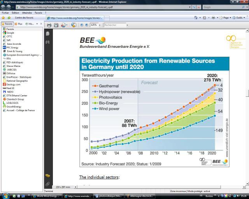Click the binoculars search icon in PDF sidebar
Image resolution: width=249 pixels, height=199 pixels.
(x=47, y=42)
